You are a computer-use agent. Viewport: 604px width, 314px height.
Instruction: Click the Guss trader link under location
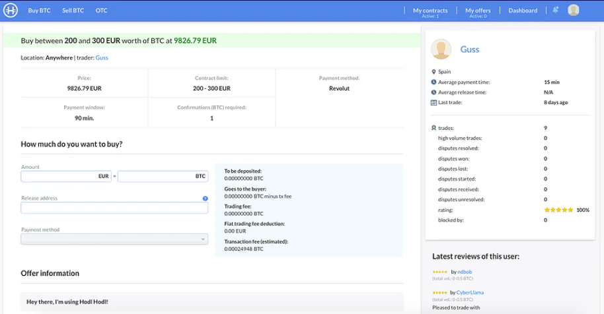[102, 57]
